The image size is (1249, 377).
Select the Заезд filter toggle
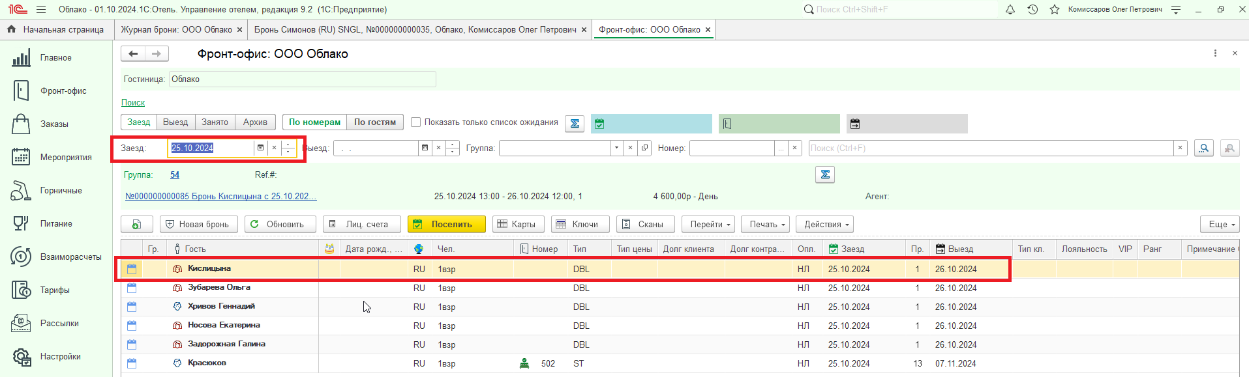point(139,122)
